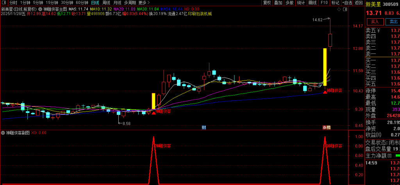Click the red signal arrow near 9.39 level
400x185 pixels.
(154, 112)
